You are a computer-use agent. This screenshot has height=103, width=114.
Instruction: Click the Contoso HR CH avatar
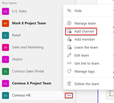pos(5,96)
